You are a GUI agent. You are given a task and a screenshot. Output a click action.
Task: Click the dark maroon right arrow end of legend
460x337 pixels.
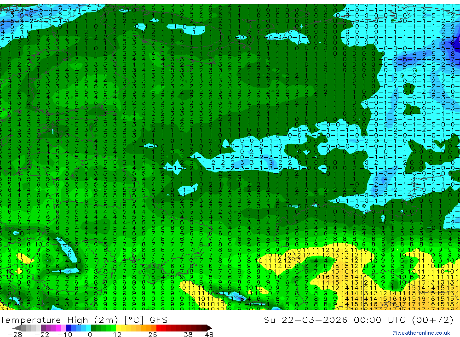pos(209,328)
